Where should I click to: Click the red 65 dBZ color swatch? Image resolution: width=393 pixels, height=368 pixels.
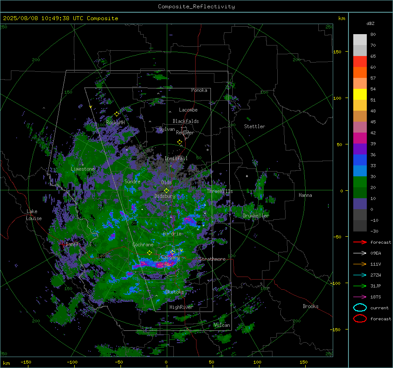[x=360, y=62]
